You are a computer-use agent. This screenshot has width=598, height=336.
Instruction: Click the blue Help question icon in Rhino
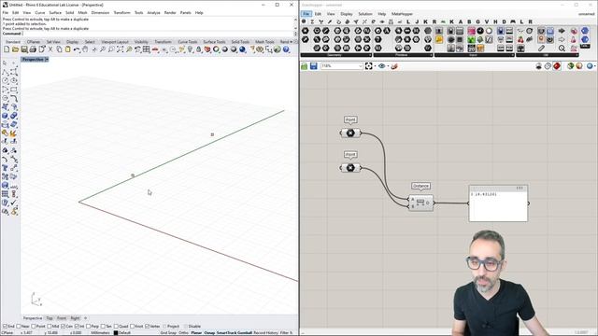pyautogui.click(x=286, y=49)
